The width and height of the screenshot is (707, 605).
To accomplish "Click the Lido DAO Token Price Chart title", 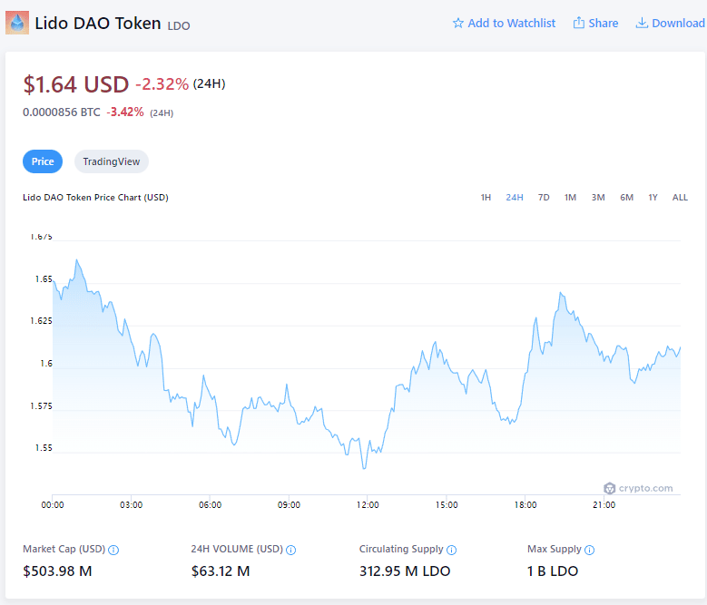I will pos(95,198).
